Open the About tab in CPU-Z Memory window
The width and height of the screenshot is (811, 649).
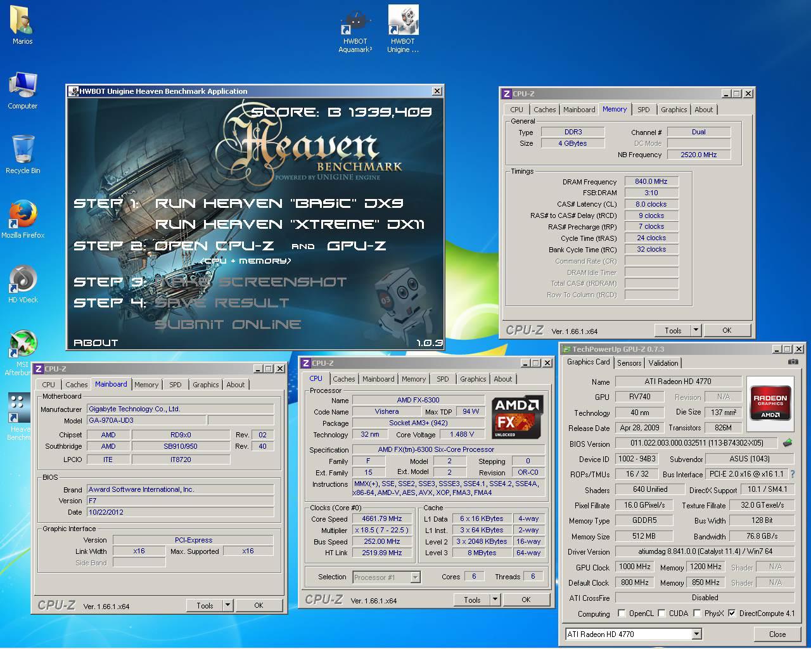click(704, 110)
